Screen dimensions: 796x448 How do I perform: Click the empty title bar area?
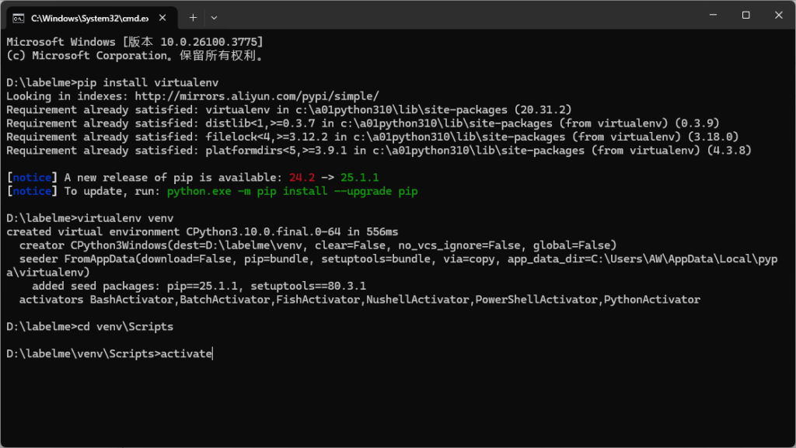(x=457, y=16)
